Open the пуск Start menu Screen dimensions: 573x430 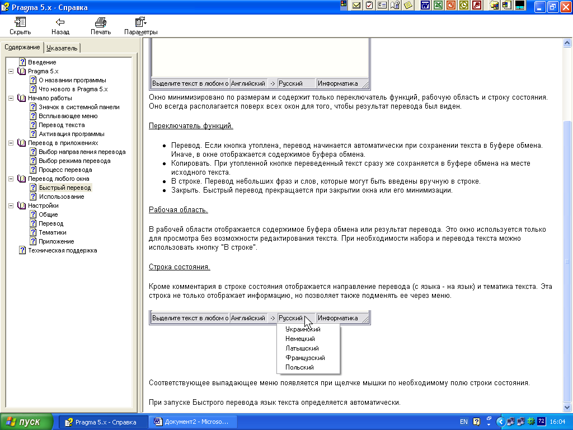click(26, 422)
